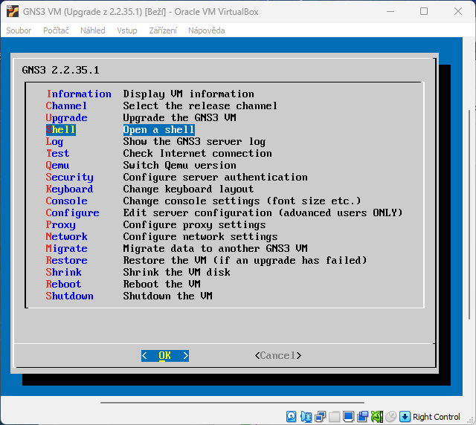Click 'Configure proxy settings' description
Screen dimensions: 476x425
point(194,225)
